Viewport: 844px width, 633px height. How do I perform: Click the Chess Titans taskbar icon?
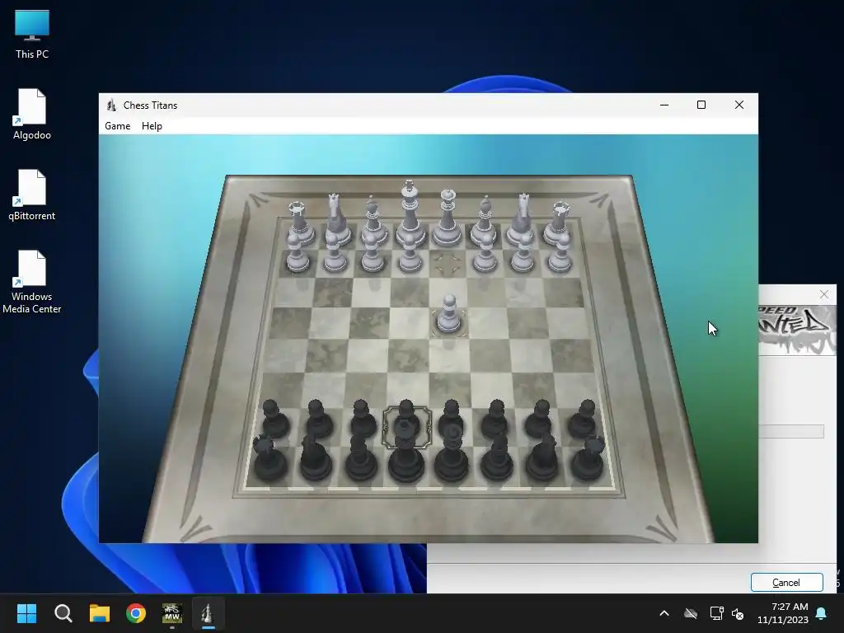click(209, 613)
